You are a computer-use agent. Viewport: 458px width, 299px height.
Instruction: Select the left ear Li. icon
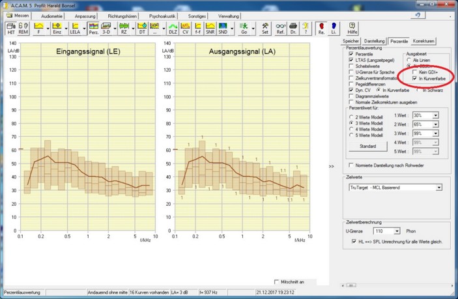point(334,29)
